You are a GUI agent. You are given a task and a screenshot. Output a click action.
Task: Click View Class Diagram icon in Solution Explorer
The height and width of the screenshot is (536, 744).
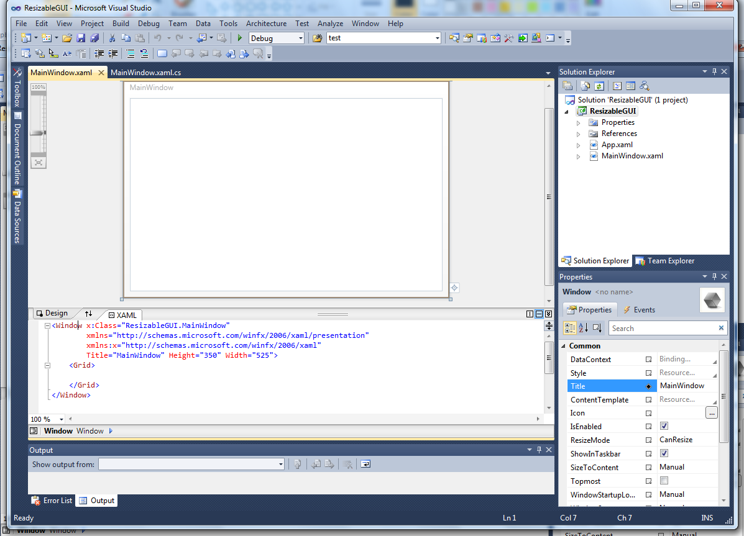[x=645, y=86]
